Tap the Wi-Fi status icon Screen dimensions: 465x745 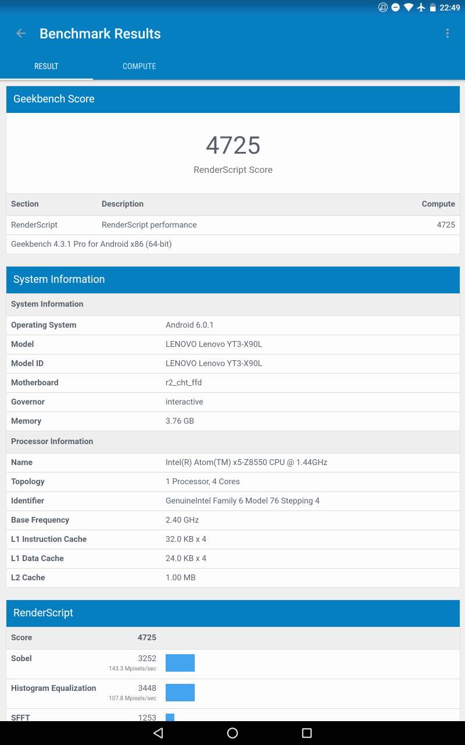(x=409, y=8)
